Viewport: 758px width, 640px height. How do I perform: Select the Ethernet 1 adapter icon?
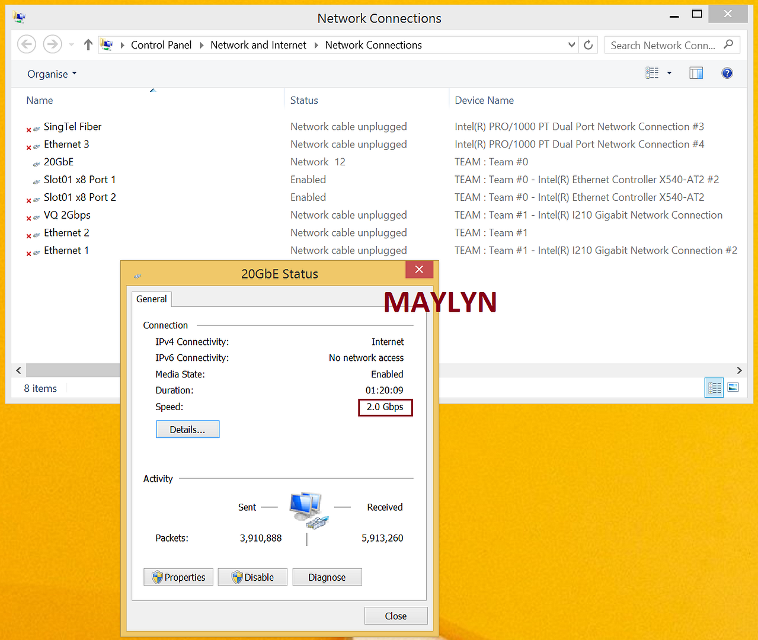33,252
